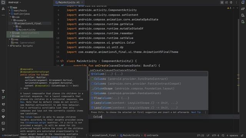The height and width of the screenshot is (138, 246).
Task: Click the Next Tip link
Action: (196, 112)
